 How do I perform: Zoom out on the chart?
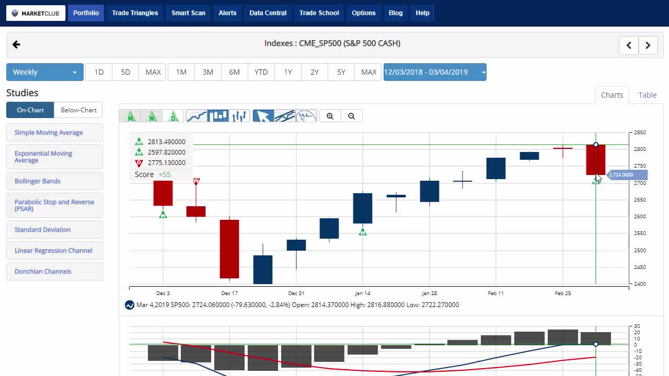coord(351,116)
